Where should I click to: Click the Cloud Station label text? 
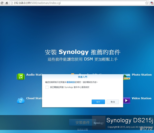[x=34, y=98]
